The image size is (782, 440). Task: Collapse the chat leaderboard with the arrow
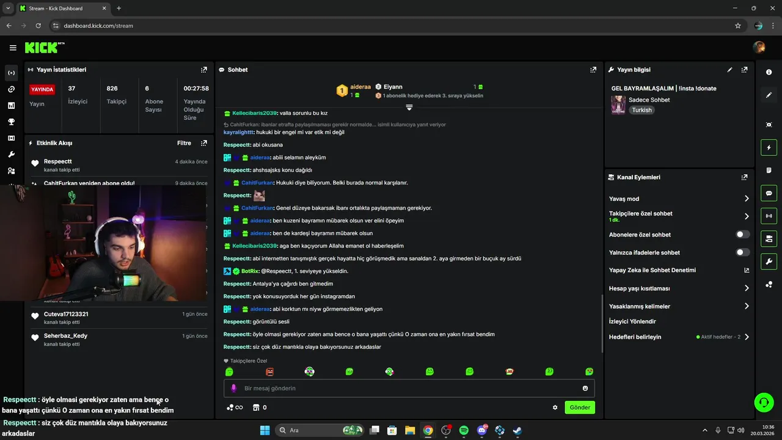click(x=409, y=108)
